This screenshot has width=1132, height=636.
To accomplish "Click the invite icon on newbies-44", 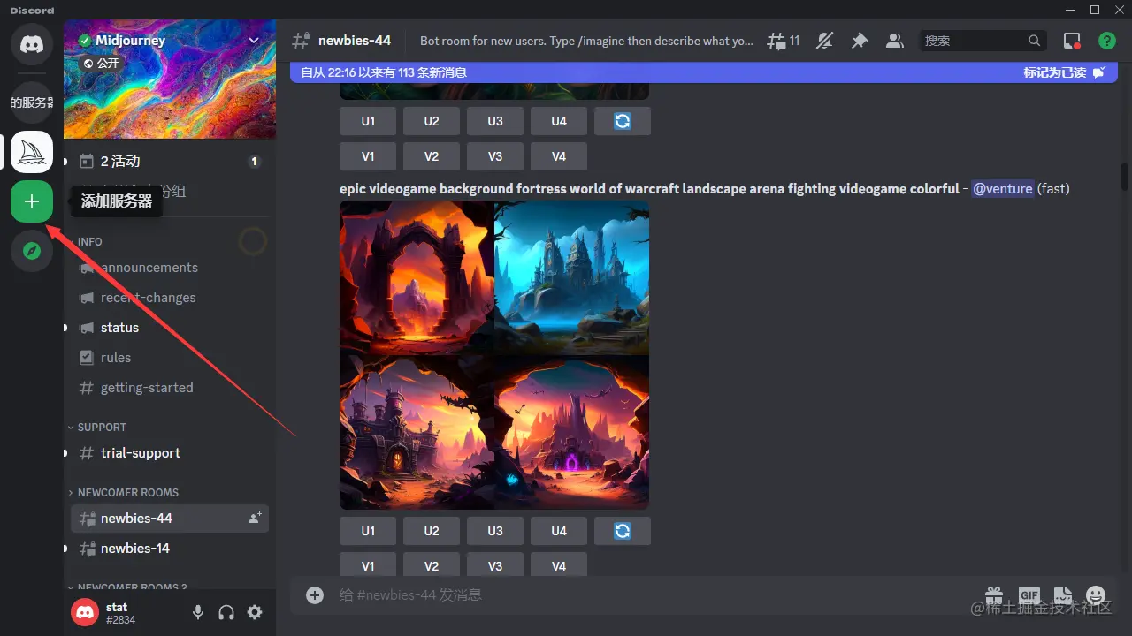I will click(255, 519).
